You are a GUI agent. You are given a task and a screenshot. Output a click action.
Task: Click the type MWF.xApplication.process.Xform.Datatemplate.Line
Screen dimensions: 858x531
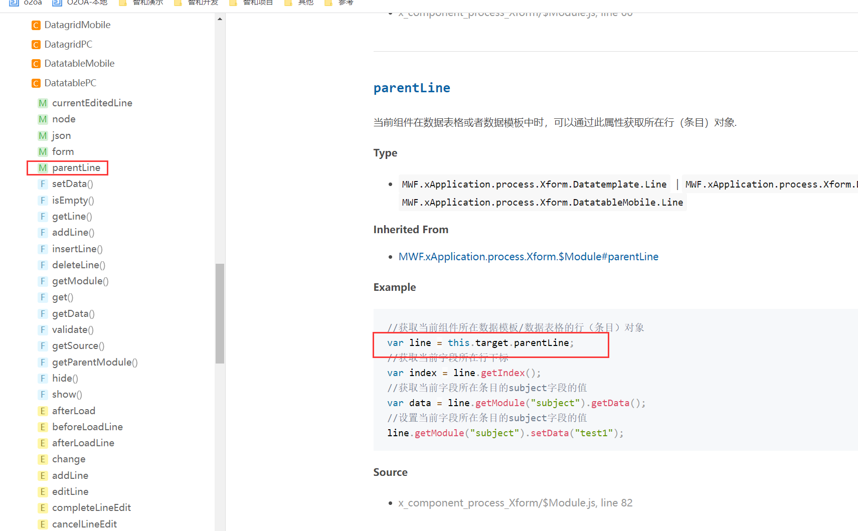tap(534, 185)
